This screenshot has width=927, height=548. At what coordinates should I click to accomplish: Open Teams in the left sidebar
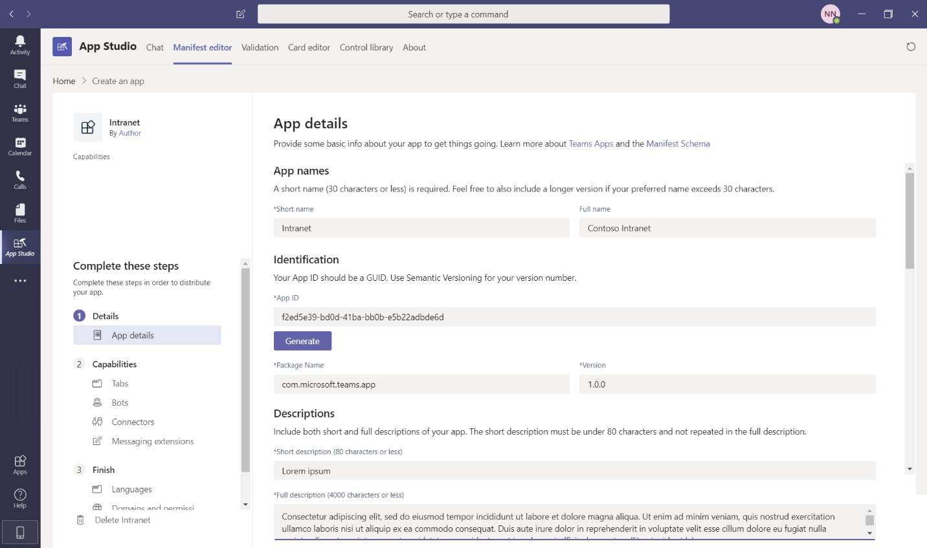[x=20, y=113]
